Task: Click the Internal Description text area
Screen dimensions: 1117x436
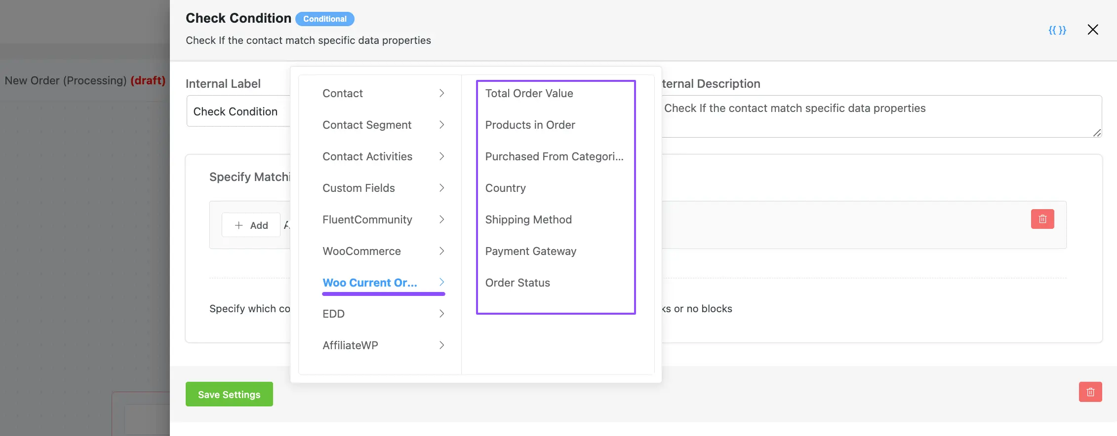Action: (881, 116)
